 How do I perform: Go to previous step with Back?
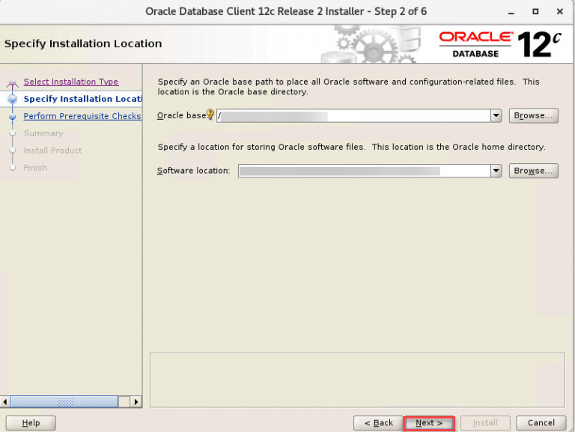click(378, 423)
